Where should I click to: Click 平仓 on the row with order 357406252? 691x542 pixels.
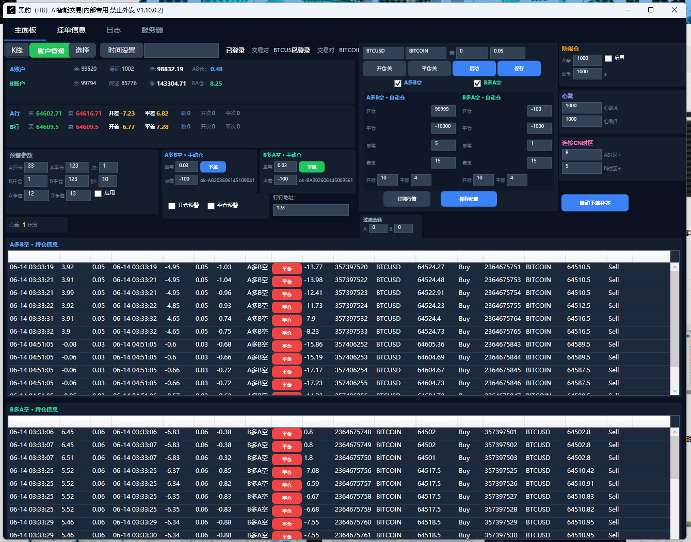click(287, 346)
